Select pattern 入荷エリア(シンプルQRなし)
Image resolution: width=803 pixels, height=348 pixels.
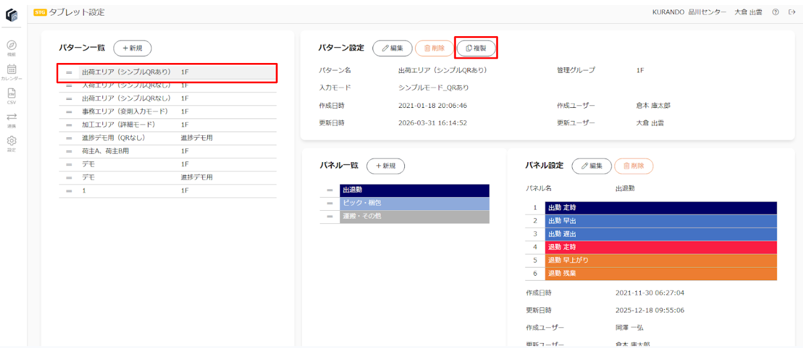coord(168,85)
